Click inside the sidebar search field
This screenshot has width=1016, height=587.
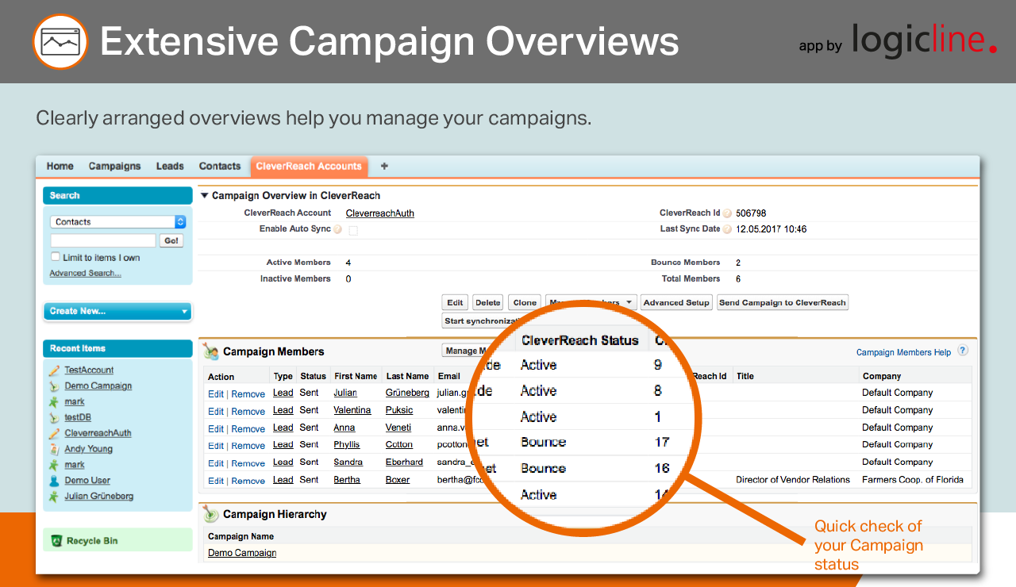point(103,240)
